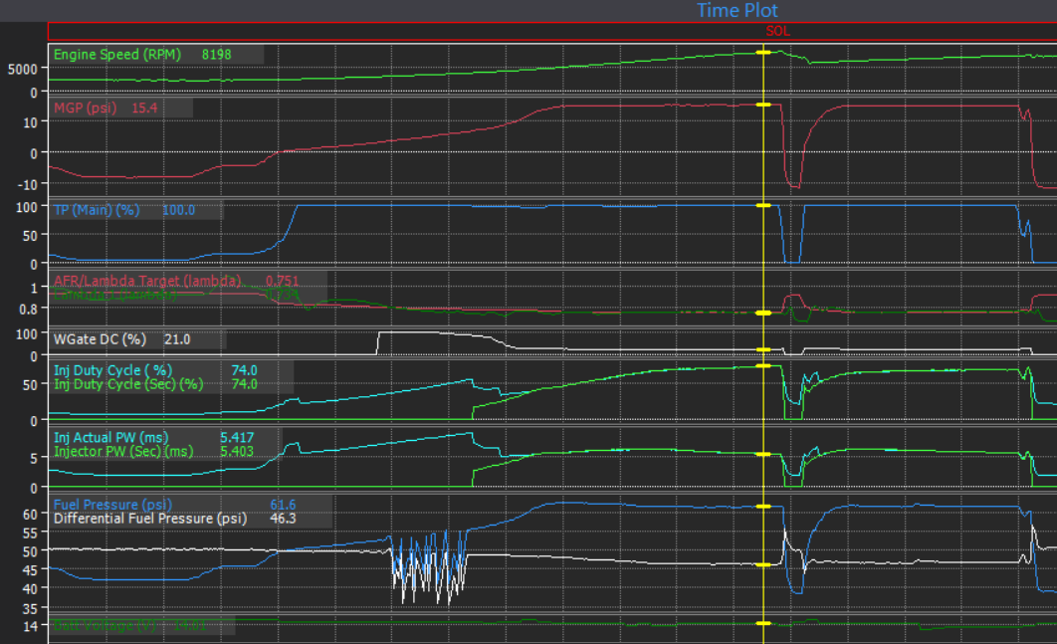
Task: Click the yellow cursor marker on MGP trace
Action: pyautogui.click(x=763, y=106)
